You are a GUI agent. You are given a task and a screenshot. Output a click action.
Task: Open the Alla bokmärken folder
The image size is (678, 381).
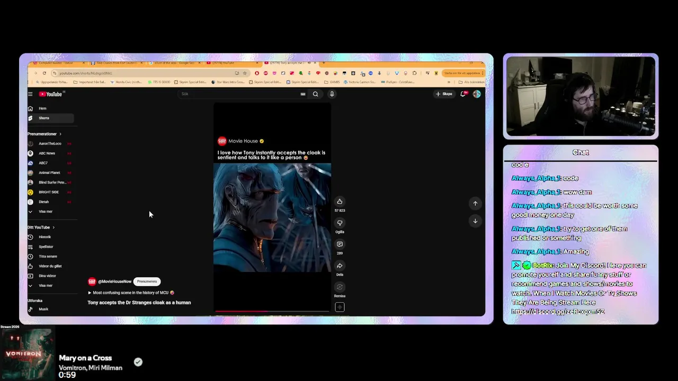point(471,82)
